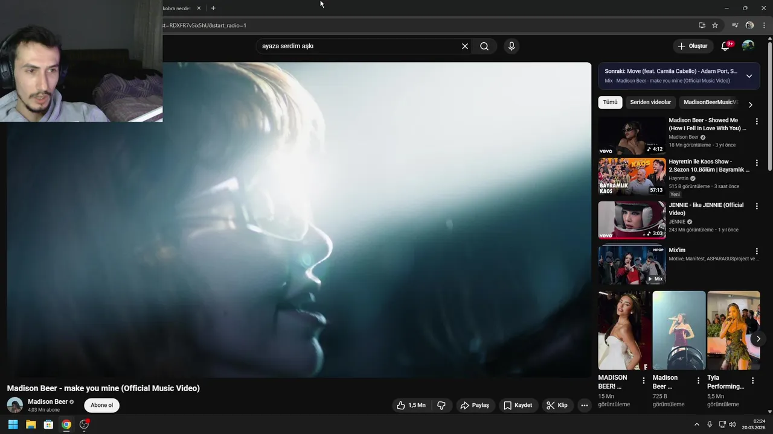Select the MadisonBeerMusic filter chip
This screenshot has height=434, width=773.
[x=711, y=102]
